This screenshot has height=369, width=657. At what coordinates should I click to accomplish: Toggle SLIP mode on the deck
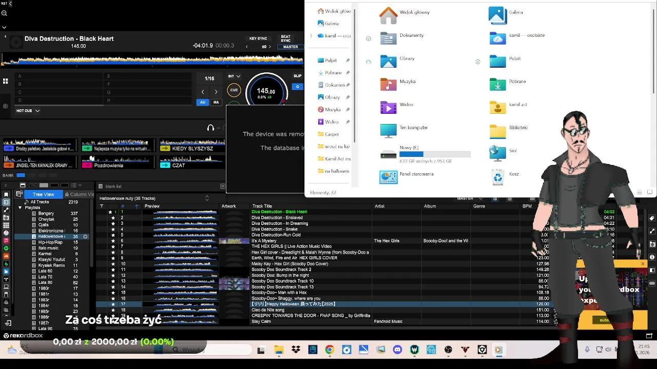tap(297, 76)
